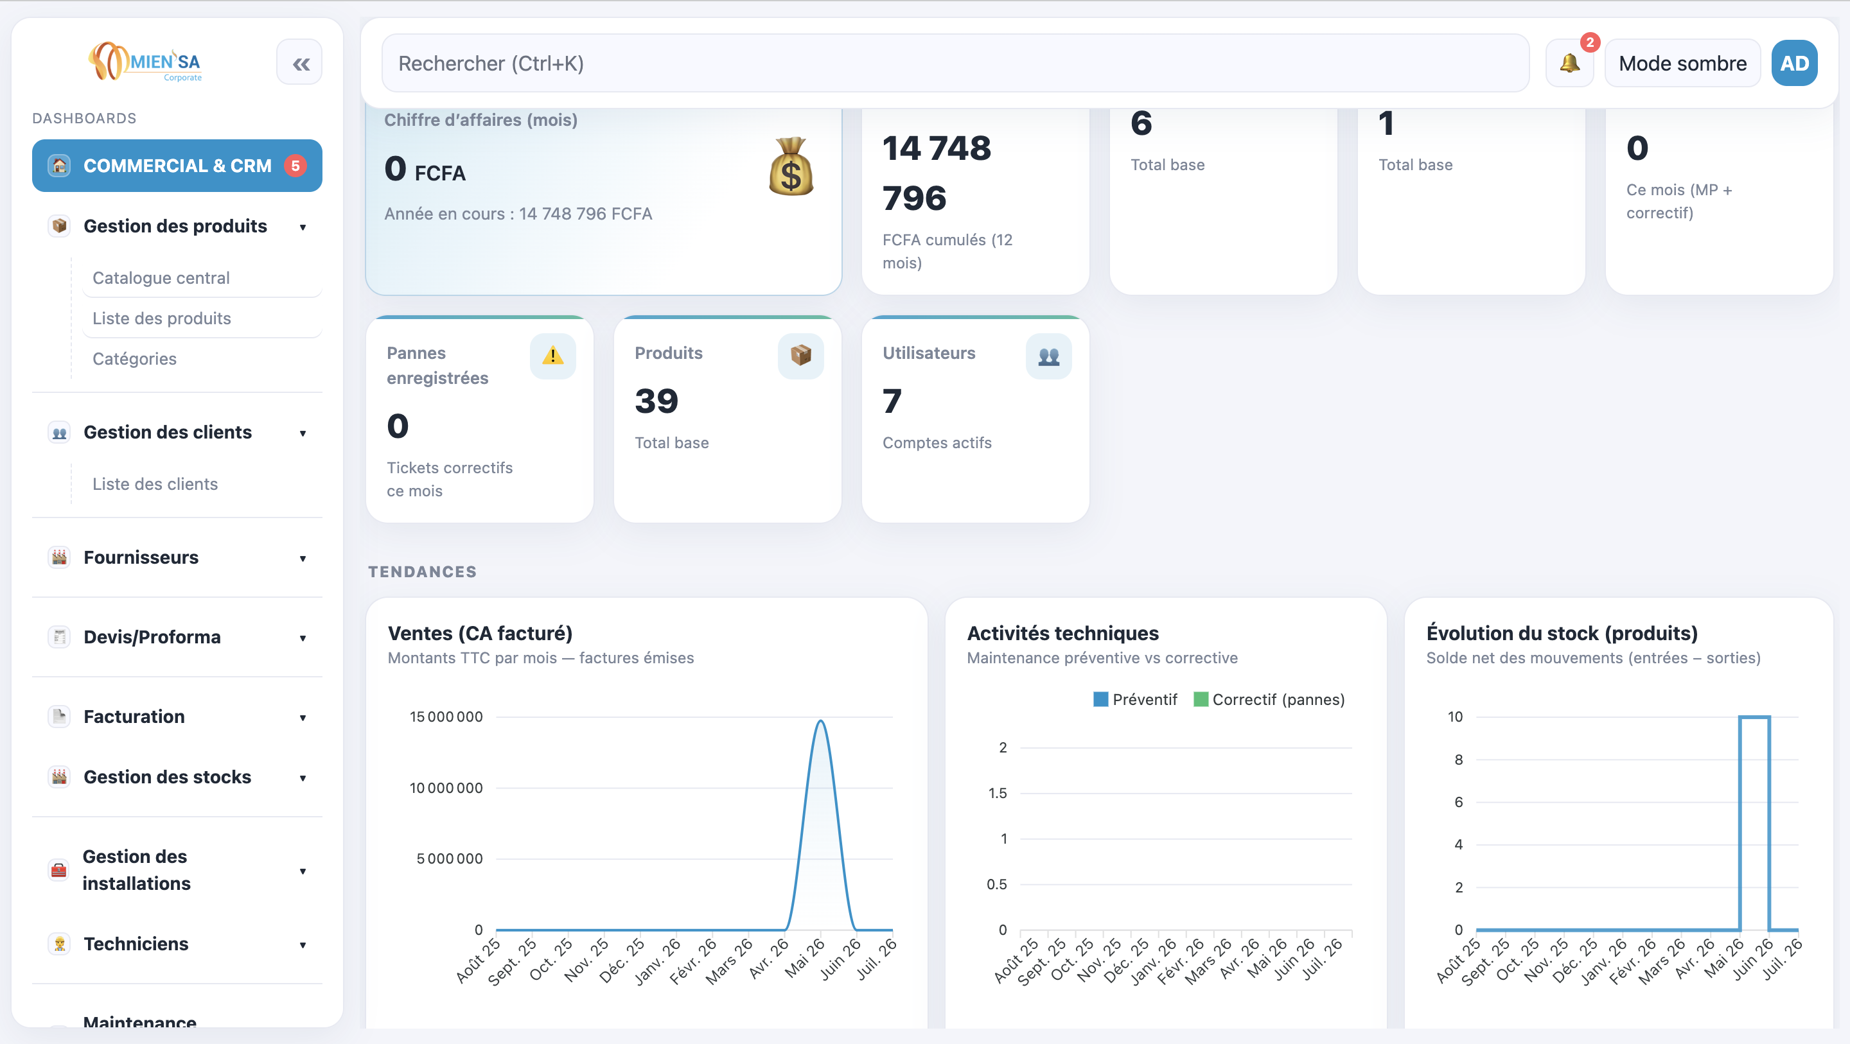Screen dimensions: 1850x1044
Task: Click the users icon on Utilisateurs card
Action: tap(1048, 356)
